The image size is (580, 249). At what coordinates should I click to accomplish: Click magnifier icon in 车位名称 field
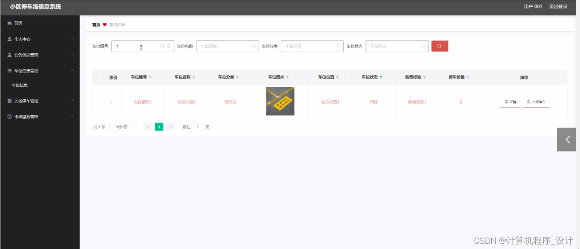coord(254,46)
